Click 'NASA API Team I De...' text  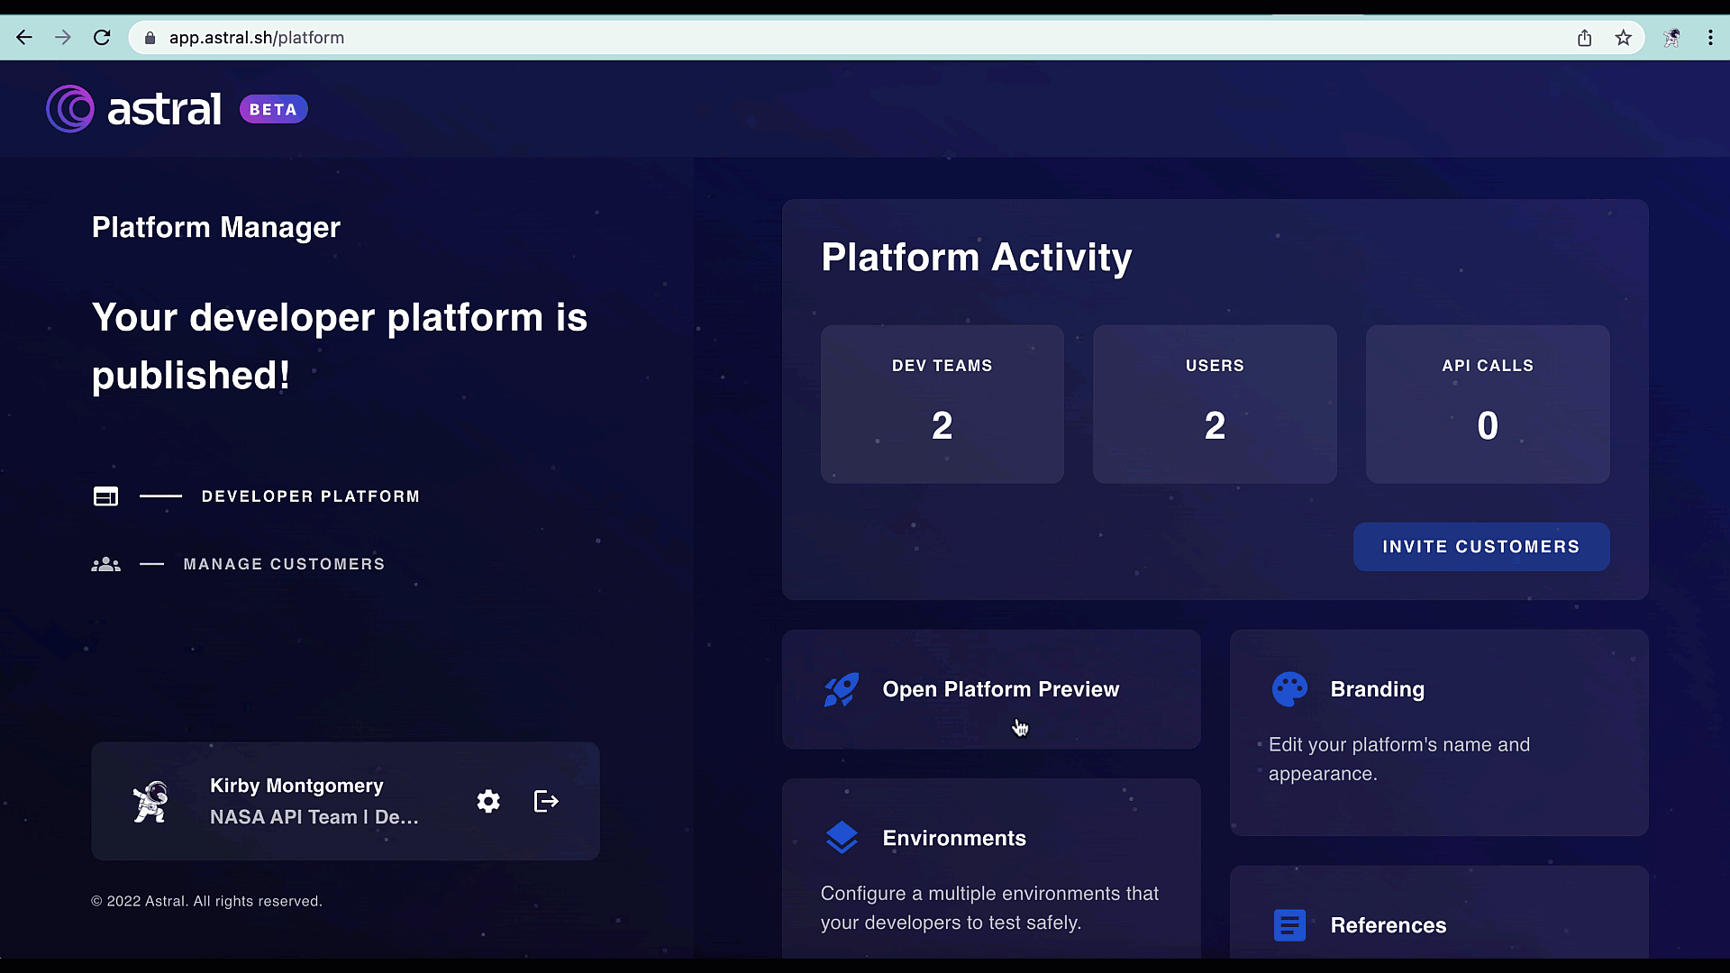pos(314,817)
